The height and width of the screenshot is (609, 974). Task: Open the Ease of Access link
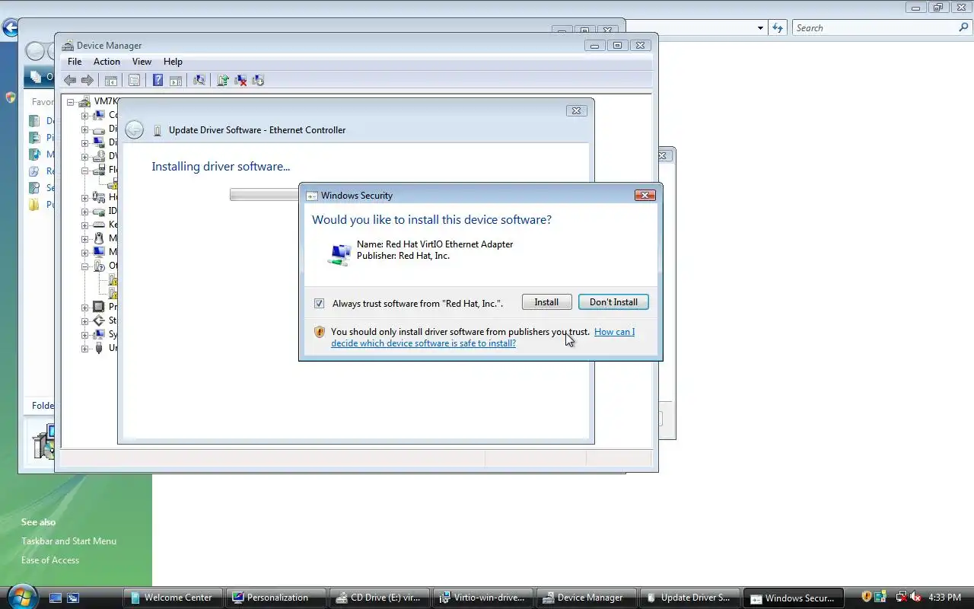(x=50, y=560)
